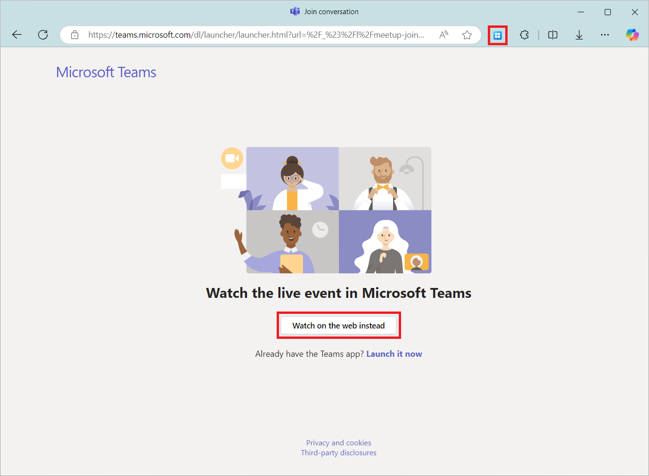Refresh the current page
This screenshot has width=649, height=476.
[43, 35]
